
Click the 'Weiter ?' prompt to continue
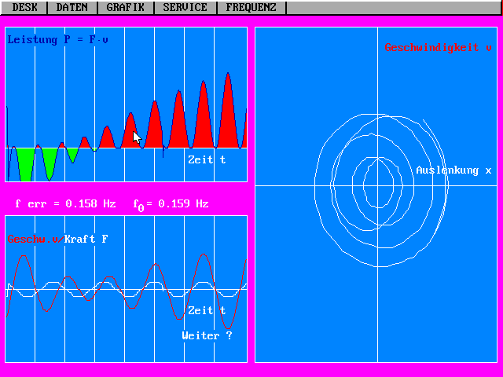tap(207, 335)
